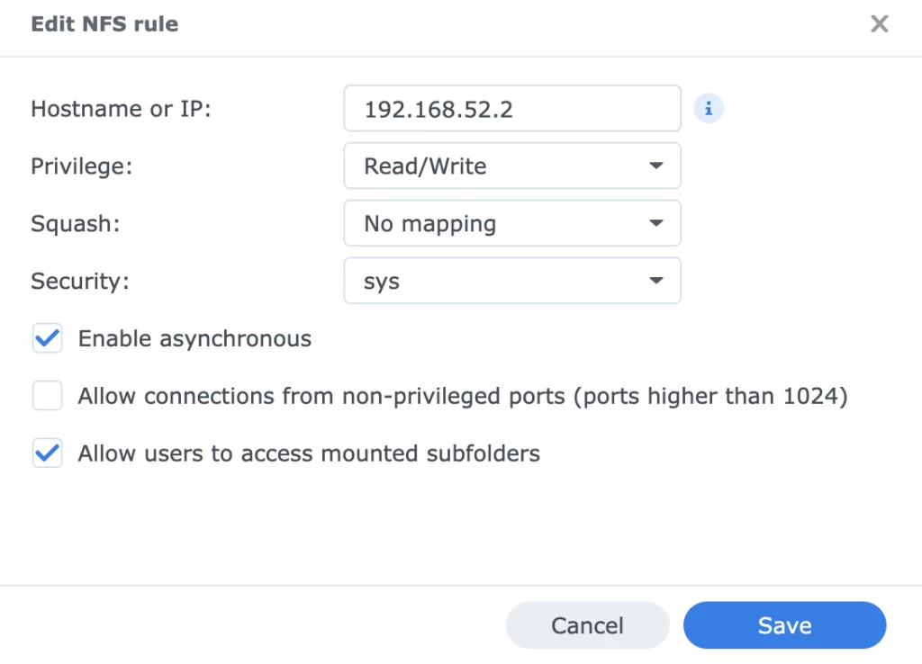
Task: Enable connections from non-privileged ports checkbox
Action: [48, 396]
